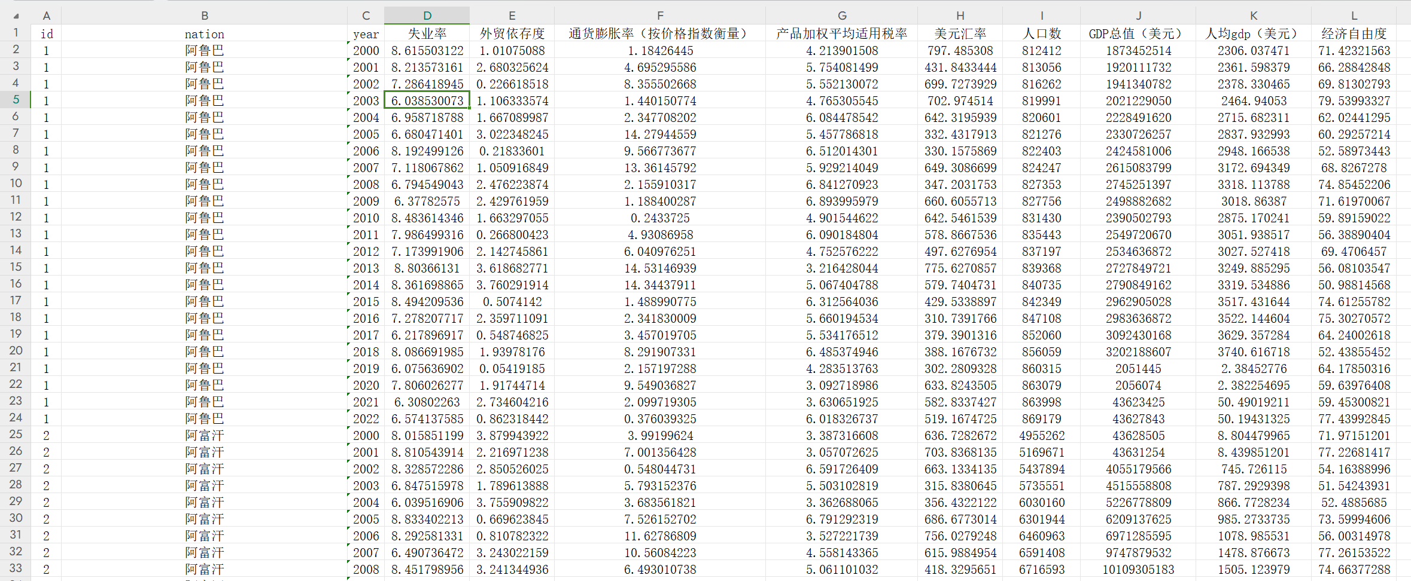1411x581 pixels.
Task: Click the nation header cell
Action: tap(204, 34)
